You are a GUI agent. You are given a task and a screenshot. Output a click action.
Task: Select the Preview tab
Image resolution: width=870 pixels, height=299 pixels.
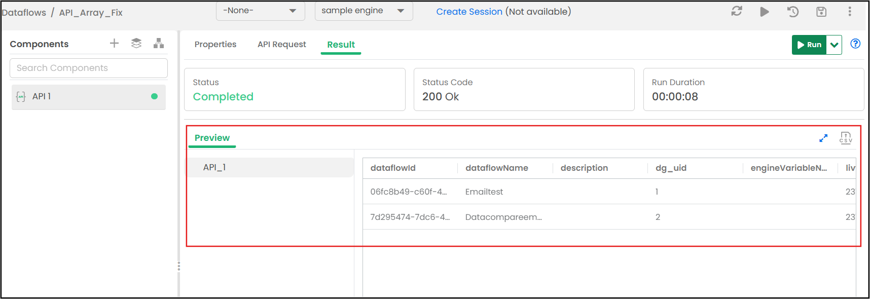pyautogui.click(x=212, y=138)
